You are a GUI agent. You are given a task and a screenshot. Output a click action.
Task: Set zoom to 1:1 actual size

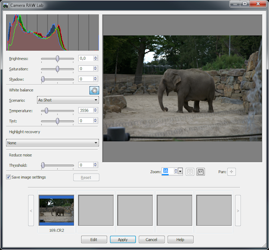[x=200, y=171]
